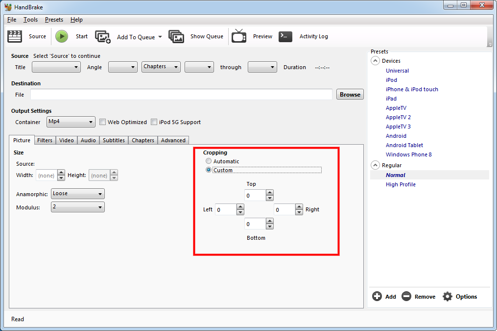Decrease the Left crop value
This screenshot has height=331, width=497.
tap(240, 212)
